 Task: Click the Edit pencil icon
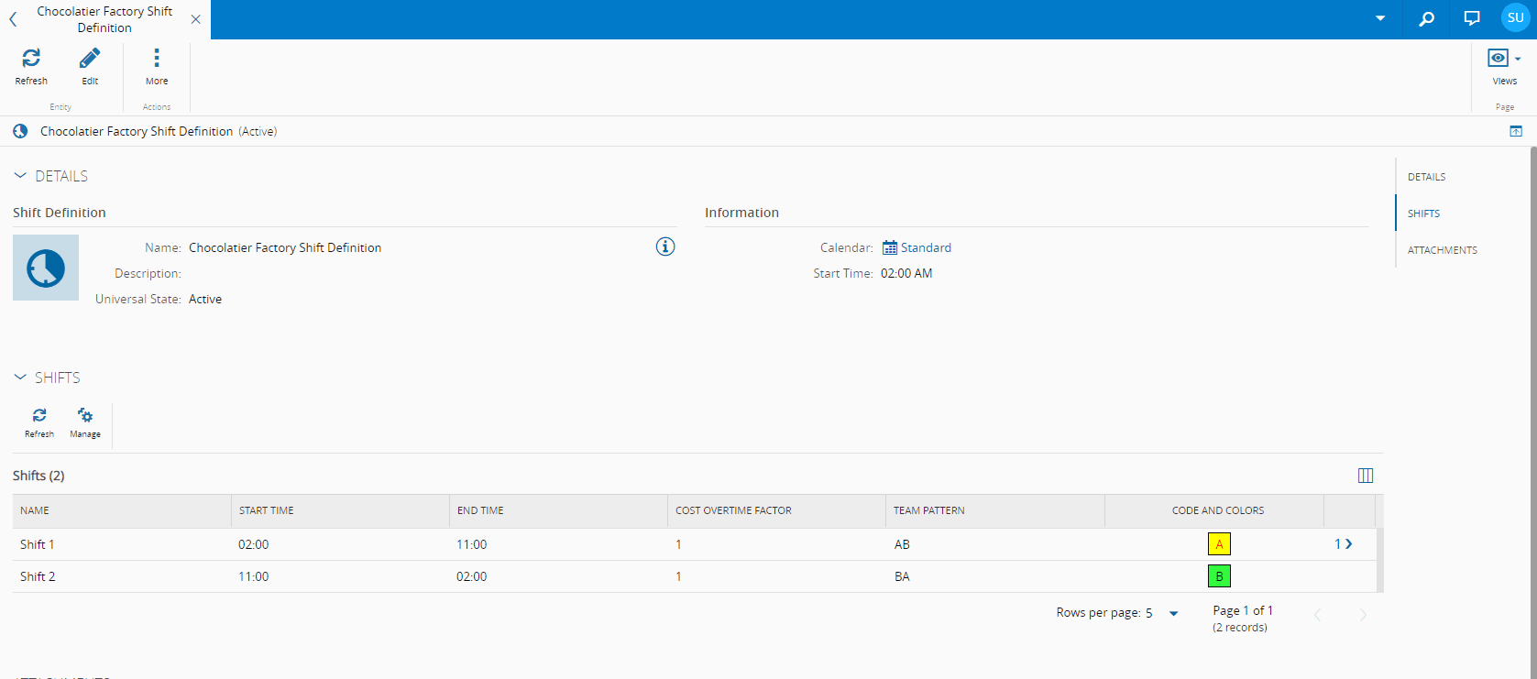[90, 59]
